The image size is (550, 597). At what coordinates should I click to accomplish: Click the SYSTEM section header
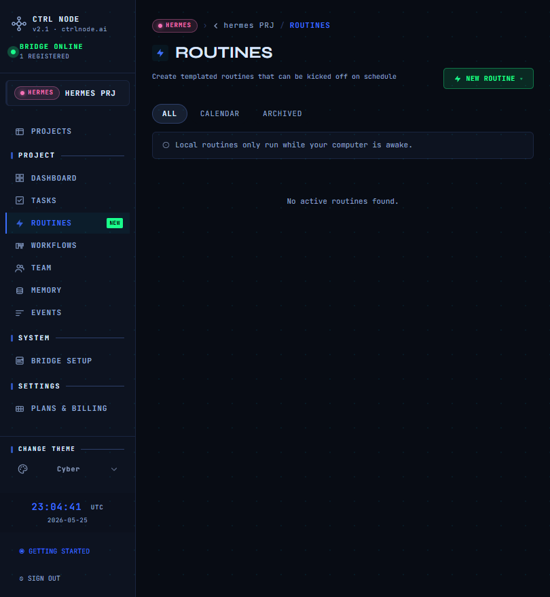tap(34, 338)
